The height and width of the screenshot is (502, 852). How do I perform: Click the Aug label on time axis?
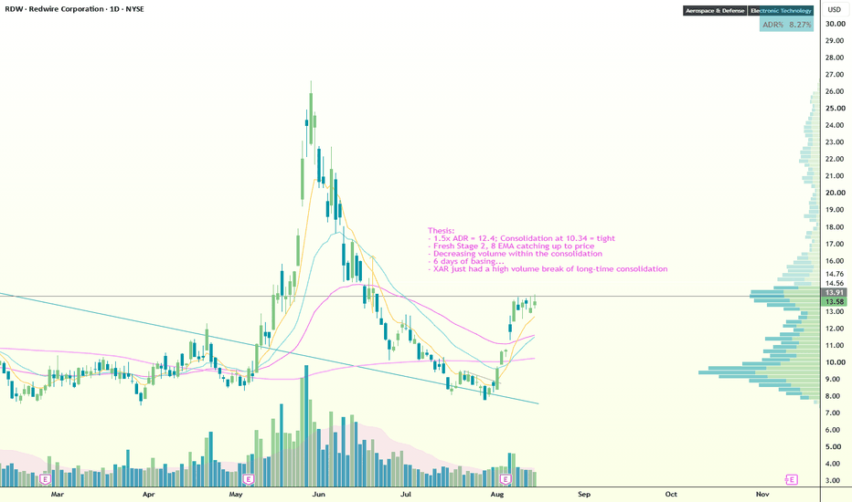click(x=496, y=495)
